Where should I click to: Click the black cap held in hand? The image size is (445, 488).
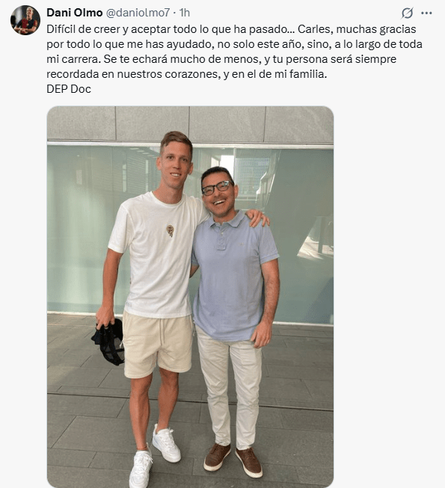pyautogui.click(x=109, y=341)
